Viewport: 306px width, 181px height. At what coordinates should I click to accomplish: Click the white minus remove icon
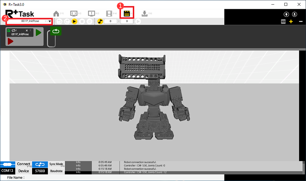click(x=301, y=22)
